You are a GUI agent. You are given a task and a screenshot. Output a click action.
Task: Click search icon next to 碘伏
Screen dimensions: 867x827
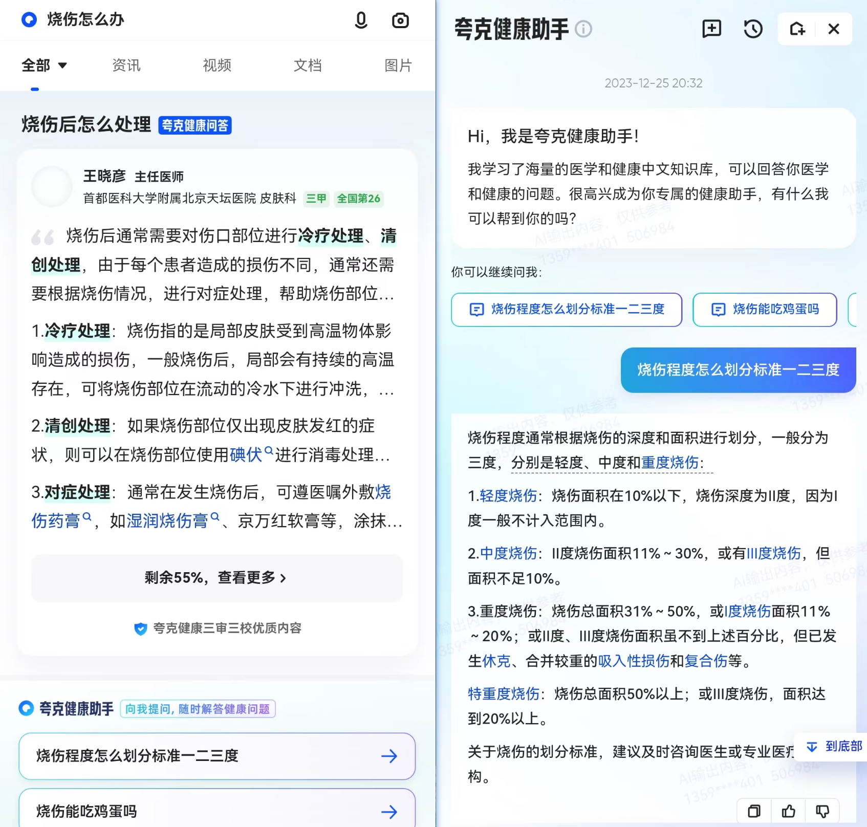pyautogui.click(x=269, y=450)
